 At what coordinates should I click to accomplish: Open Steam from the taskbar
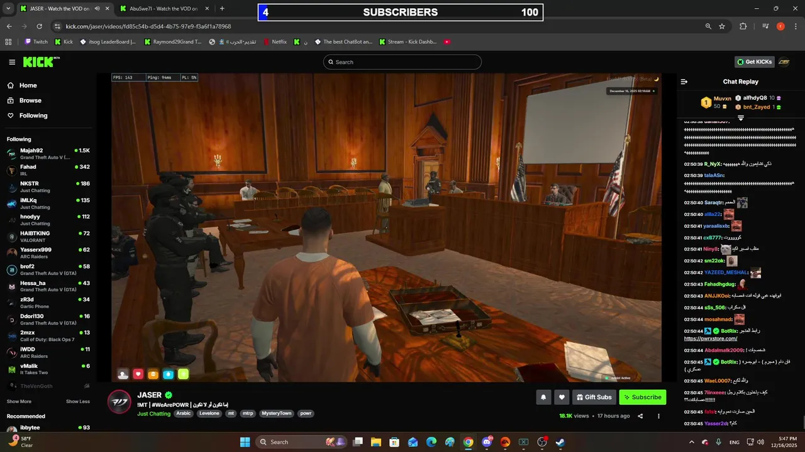[x=560, y=442]
